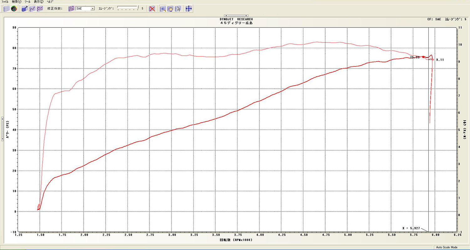The width and height of the screenshot is (470, 250).
Task: Open the ツール menu
Action: coord(28,2)
